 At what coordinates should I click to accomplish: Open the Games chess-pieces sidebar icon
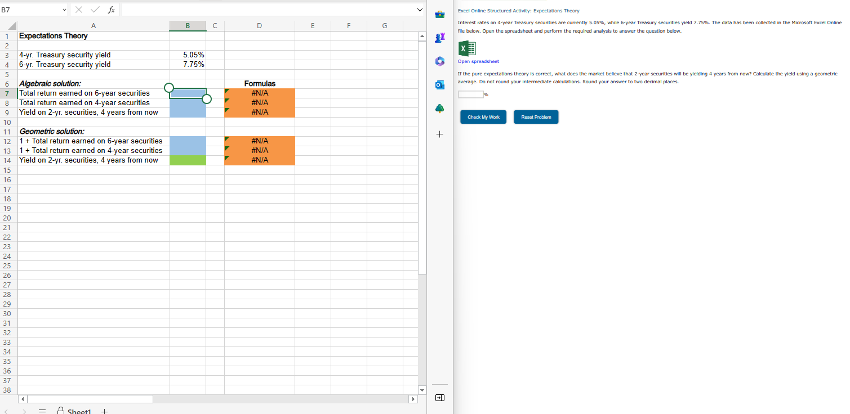point(440,38)
